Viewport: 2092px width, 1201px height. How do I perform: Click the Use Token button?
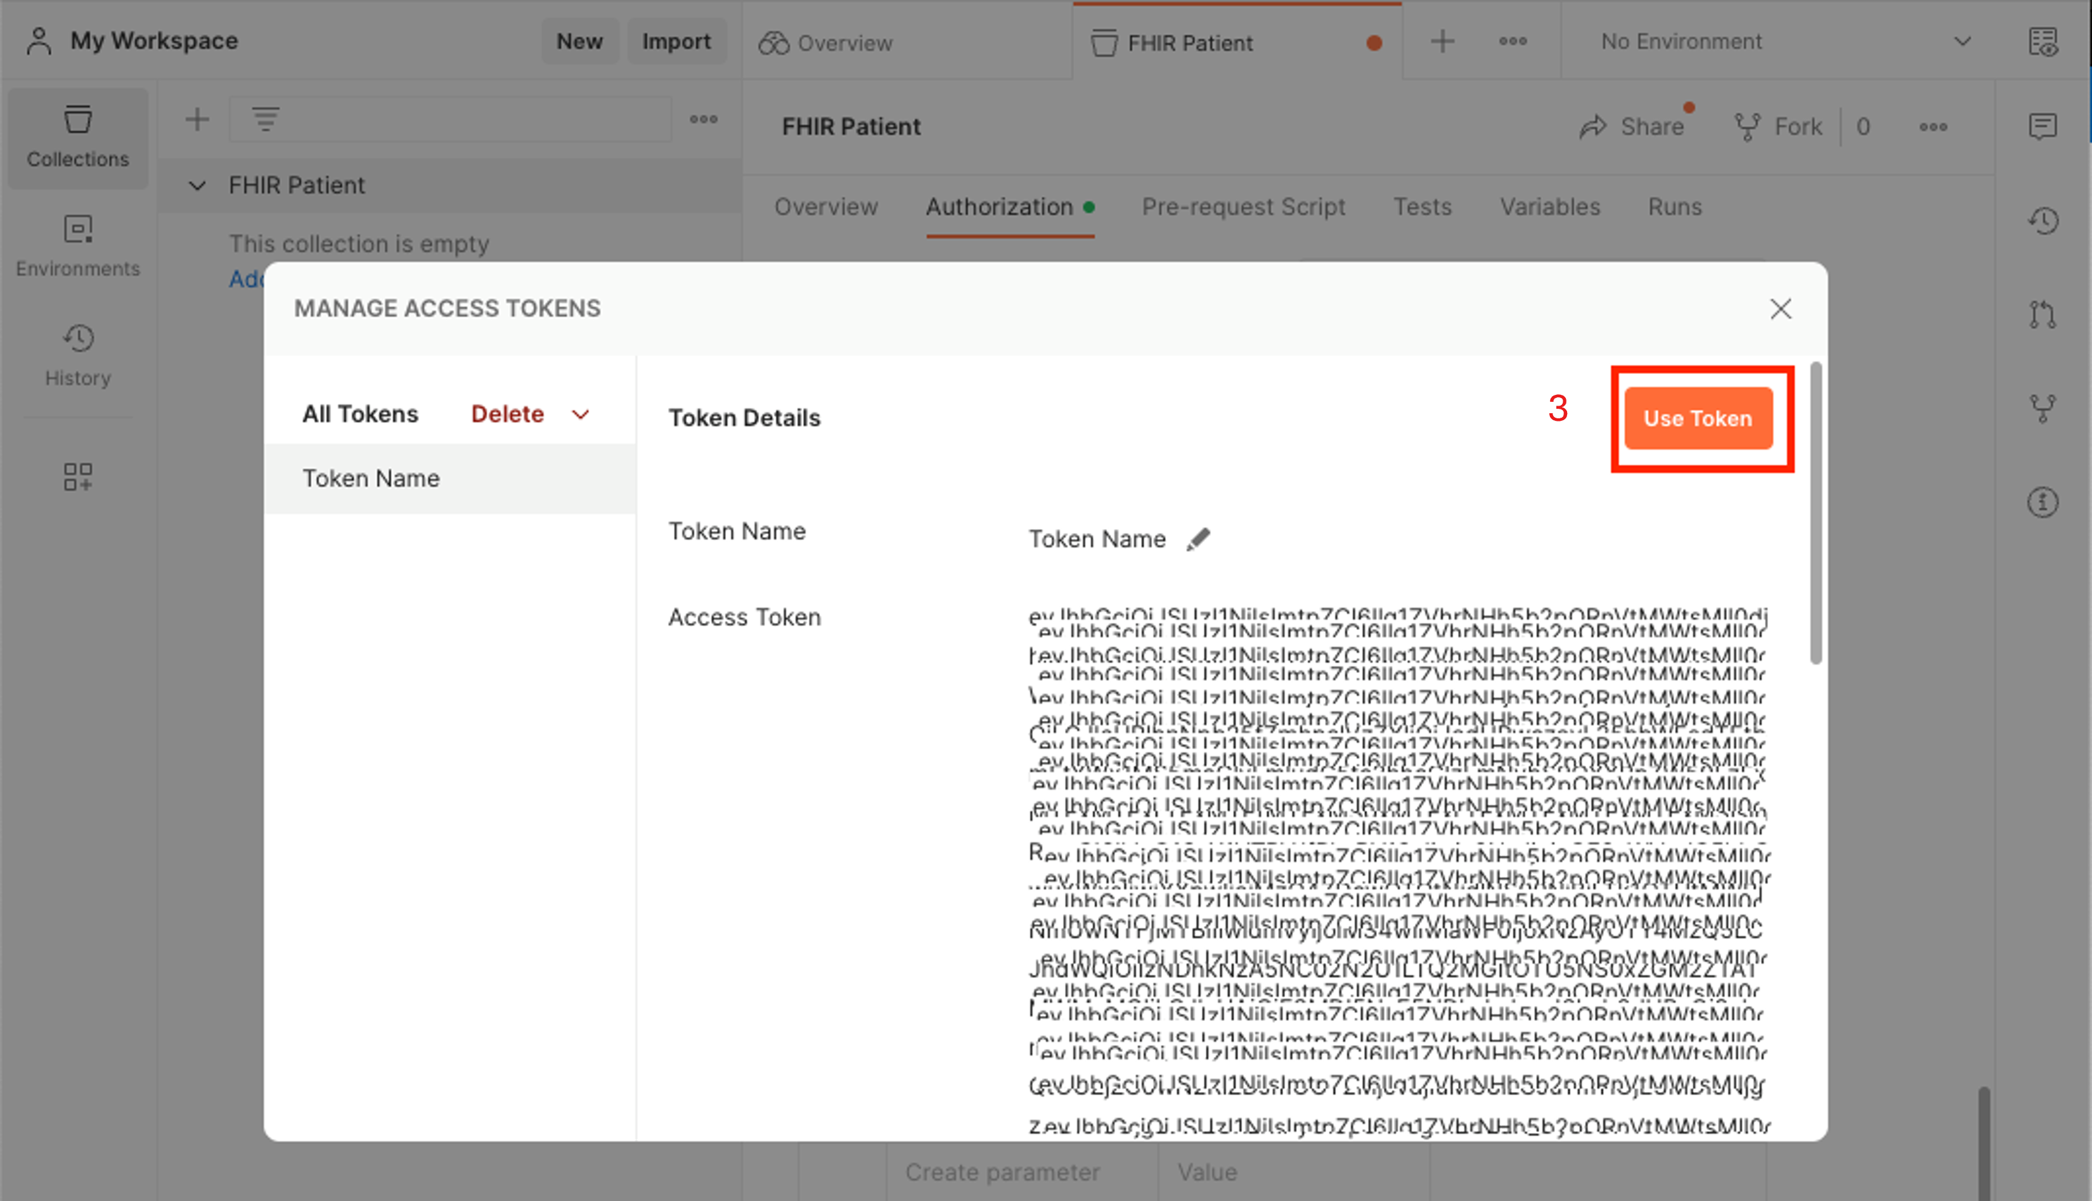point(1697,418)
